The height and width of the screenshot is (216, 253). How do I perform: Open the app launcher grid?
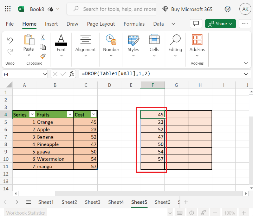[8, 9]
